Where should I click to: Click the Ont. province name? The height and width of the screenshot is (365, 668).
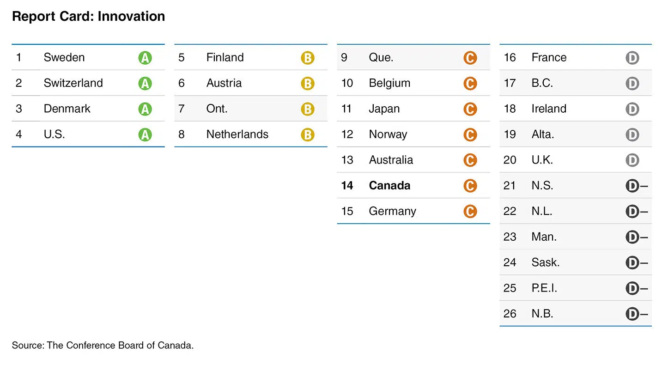pyautogui.click(x=217, y=109)
